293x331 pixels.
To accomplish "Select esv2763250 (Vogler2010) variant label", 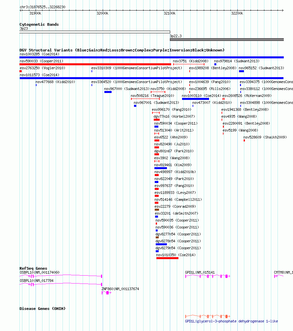I will [42, 68].
